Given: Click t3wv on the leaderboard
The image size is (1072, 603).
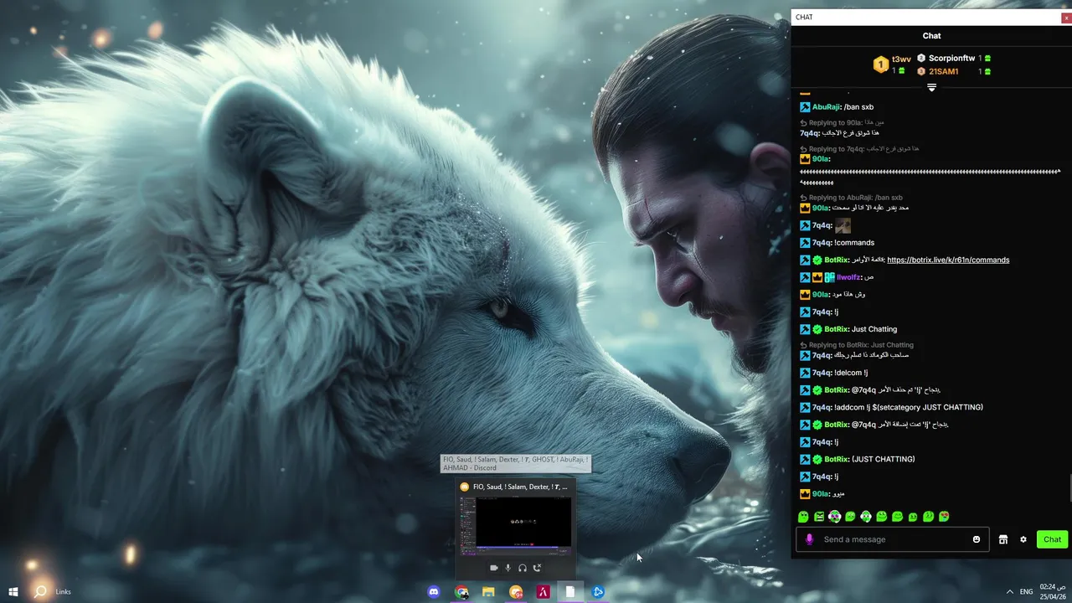Looking at the screenshot, I should coord(901,59).
